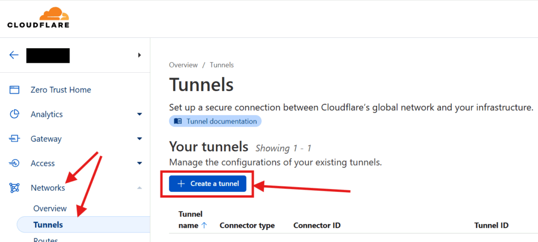The height and width of the screenshot is (242, 538).
Task: Expand the Access section arrow
Action: click(x=139, y=163)
